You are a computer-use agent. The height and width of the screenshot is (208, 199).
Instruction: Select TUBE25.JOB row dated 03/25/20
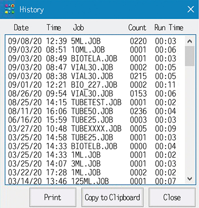click(92, 138)
